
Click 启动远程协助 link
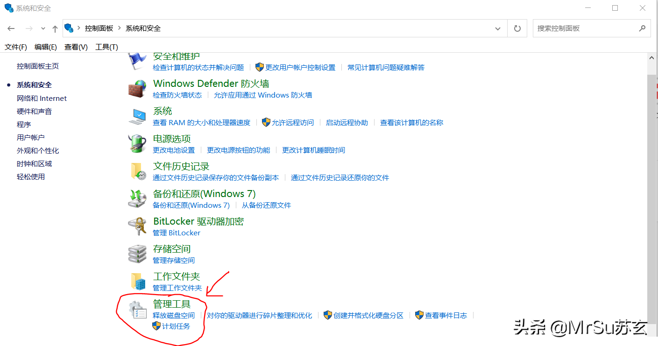pyautogui.click(x=347, y=122)
